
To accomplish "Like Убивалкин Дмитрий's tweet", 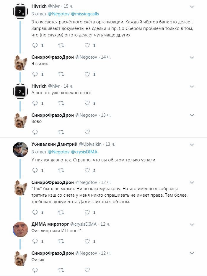I will click(87, 170).
